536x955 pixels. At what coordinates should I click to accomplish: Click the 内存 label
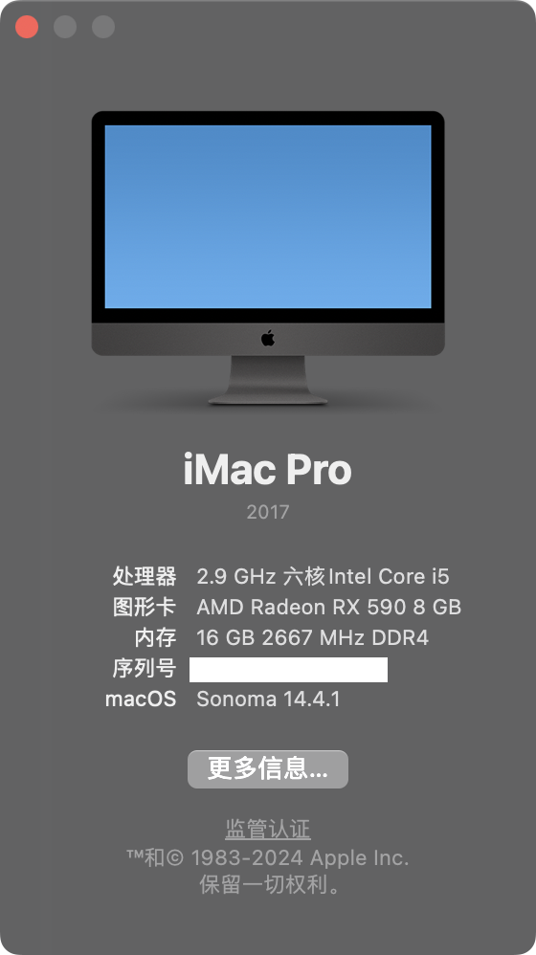156,637
